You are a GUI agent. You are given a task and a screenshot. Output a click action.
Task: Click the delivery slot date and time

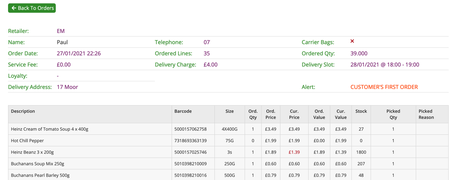385,65
